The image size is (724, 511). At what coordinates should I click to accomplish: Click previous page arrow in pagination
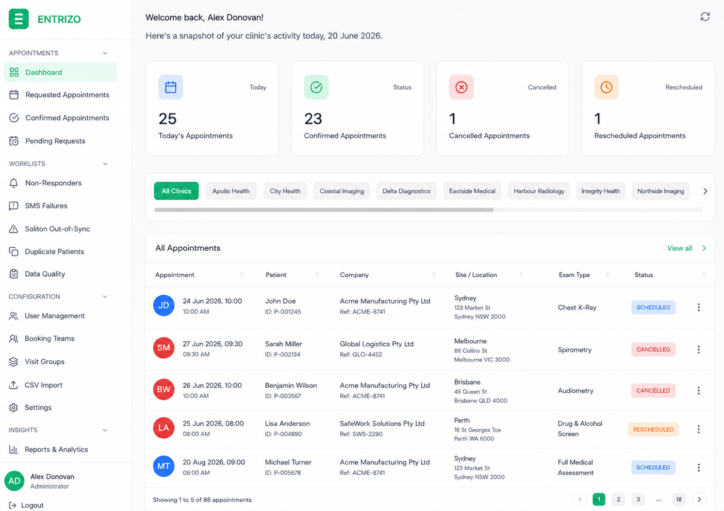(580, 499)
